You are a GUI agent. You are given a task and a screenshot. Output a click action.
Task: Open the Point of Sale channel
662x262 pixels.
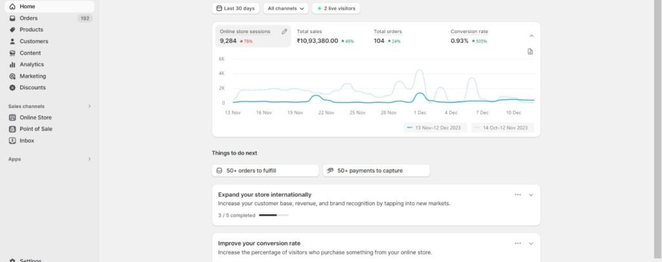click(35, 129)
